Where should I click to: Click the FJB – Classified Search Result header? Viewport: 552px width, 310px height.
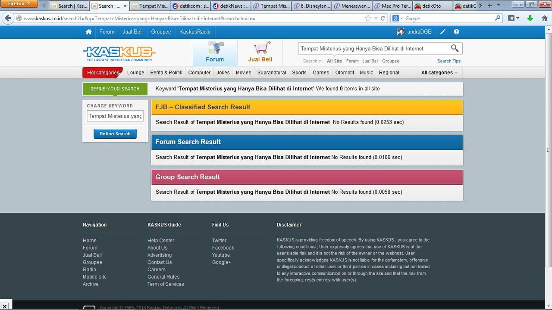(307, 107)
